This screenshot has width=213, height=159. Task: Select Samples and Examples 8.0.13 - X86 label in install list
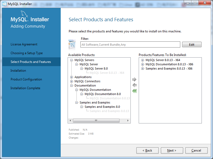pos(169,68)
